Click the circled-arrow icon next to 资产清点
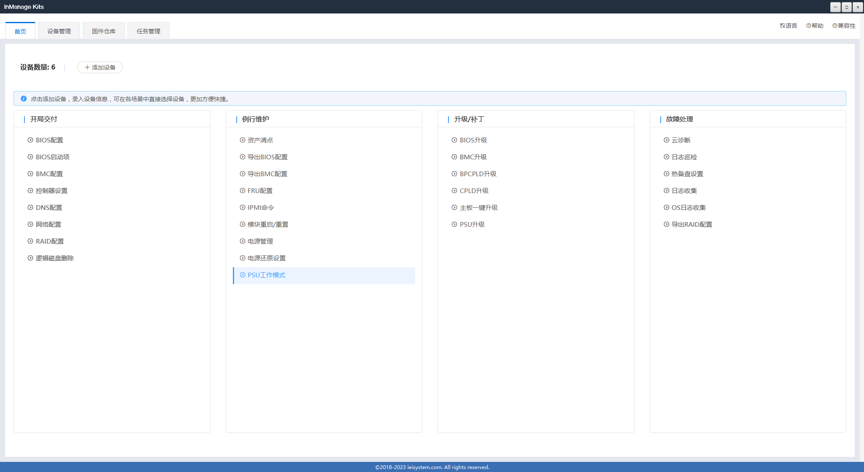The height and width of the screenshot is (472, 864). click(243, 140)
